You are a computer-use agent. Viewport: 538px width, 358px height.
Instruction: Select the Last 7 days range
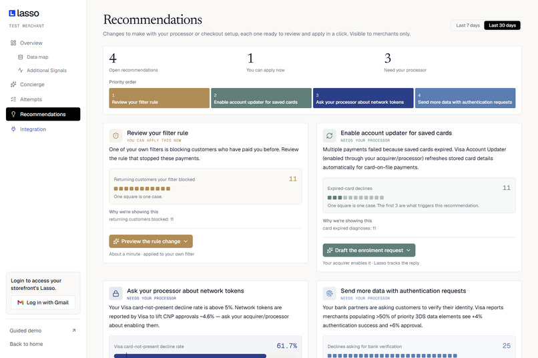468,25
